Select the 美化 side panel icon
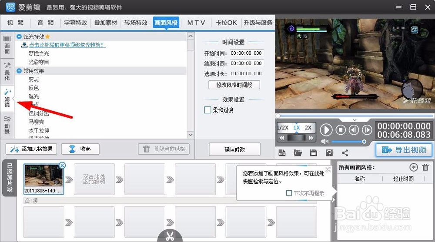The image size is (435, 242). point(7,72)
